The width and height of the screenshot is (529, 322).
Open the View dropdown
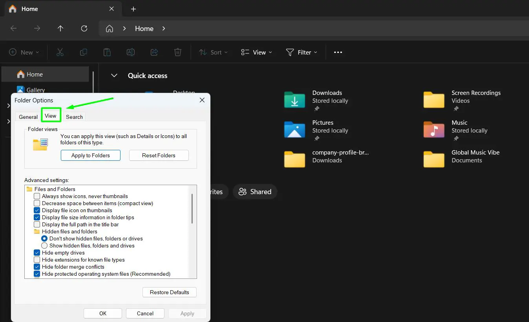pos(256,52)
